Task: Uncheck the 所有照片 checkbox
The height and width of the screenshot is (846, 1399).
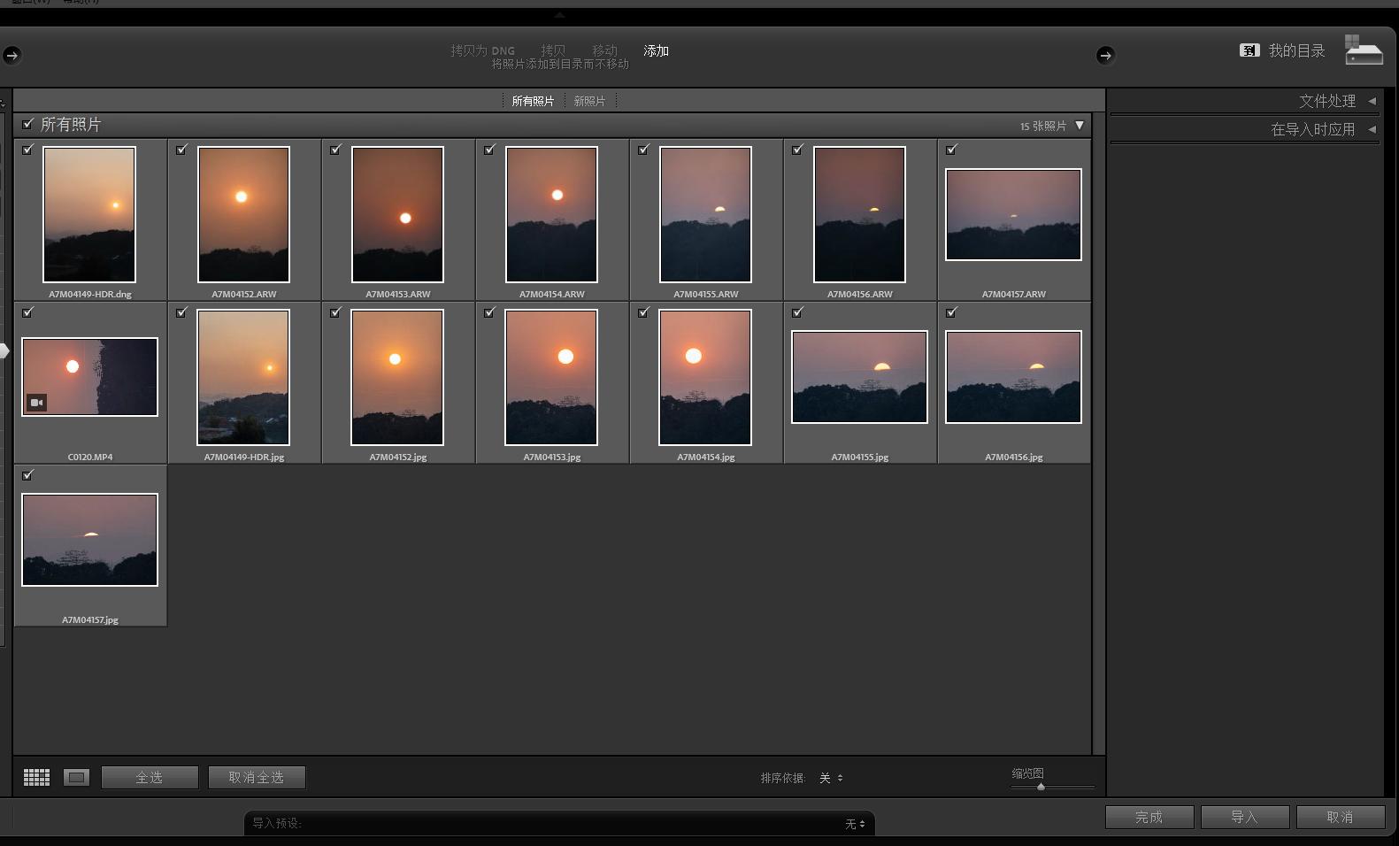Action: point(28,124)
